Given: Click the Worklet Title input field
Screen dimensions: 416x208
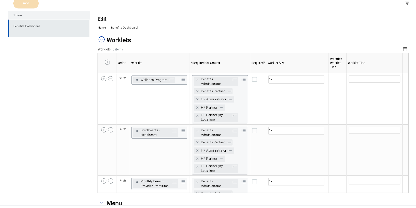Looking at the screenshot, I should coord(374,79).
